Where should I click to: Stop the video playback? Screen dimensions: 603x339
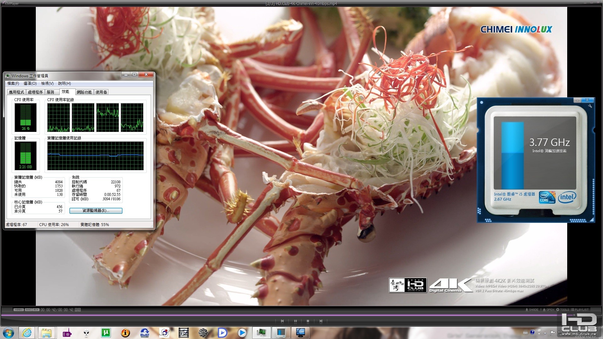(x=308, y=321)
